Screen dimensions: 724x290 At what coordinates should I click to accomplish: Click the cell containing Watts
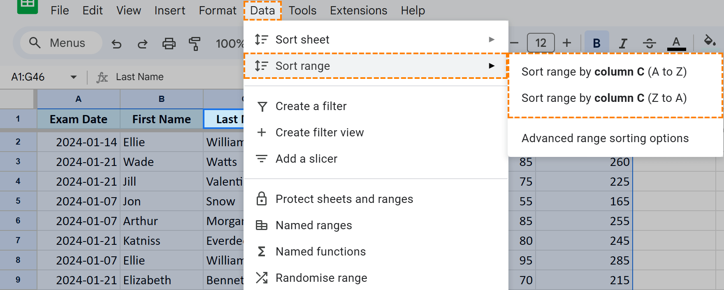(x=223, y=162)
